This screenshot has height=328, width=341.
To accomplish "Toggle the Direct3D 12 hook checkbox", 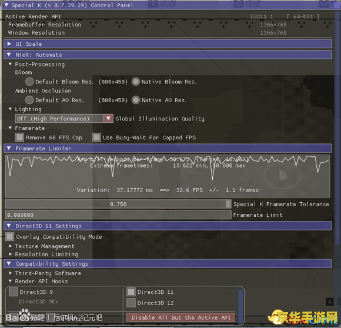I will (131, 303).
